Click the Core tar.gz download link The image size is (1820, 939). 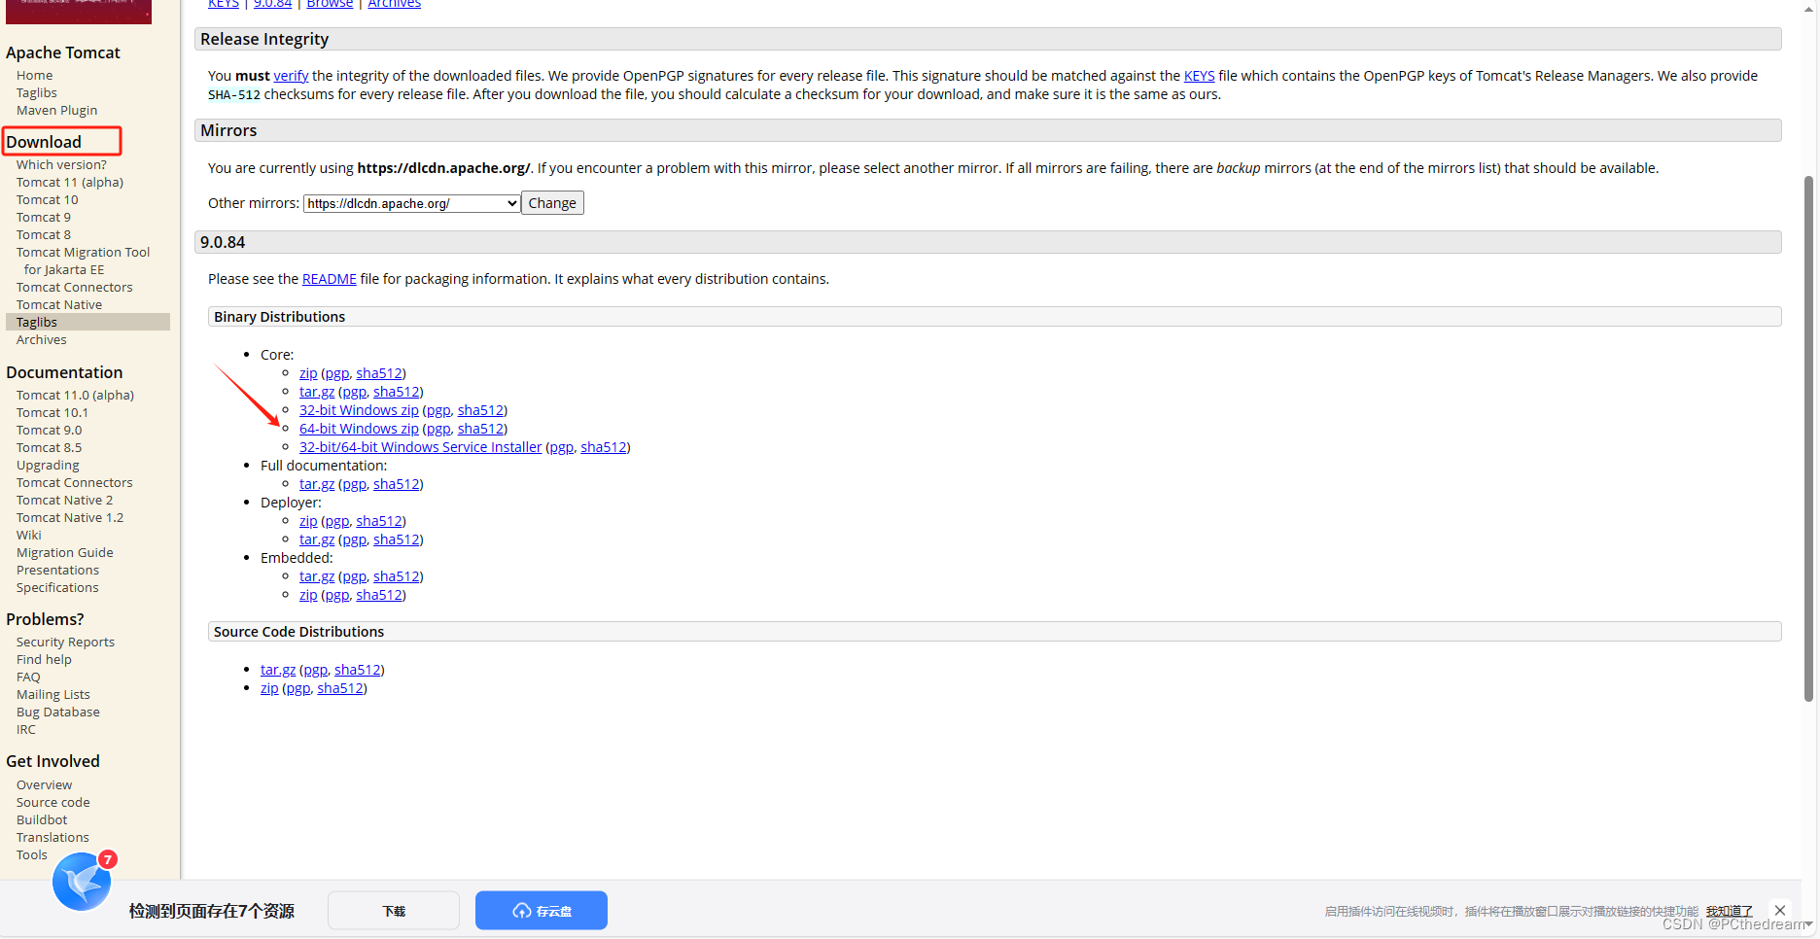click(x=317, y=392)
